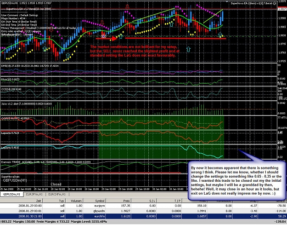Select the highlighted eurchfm sell trade row
The height and width of the screenshot is (225, 287).
[x=143, y=216]
